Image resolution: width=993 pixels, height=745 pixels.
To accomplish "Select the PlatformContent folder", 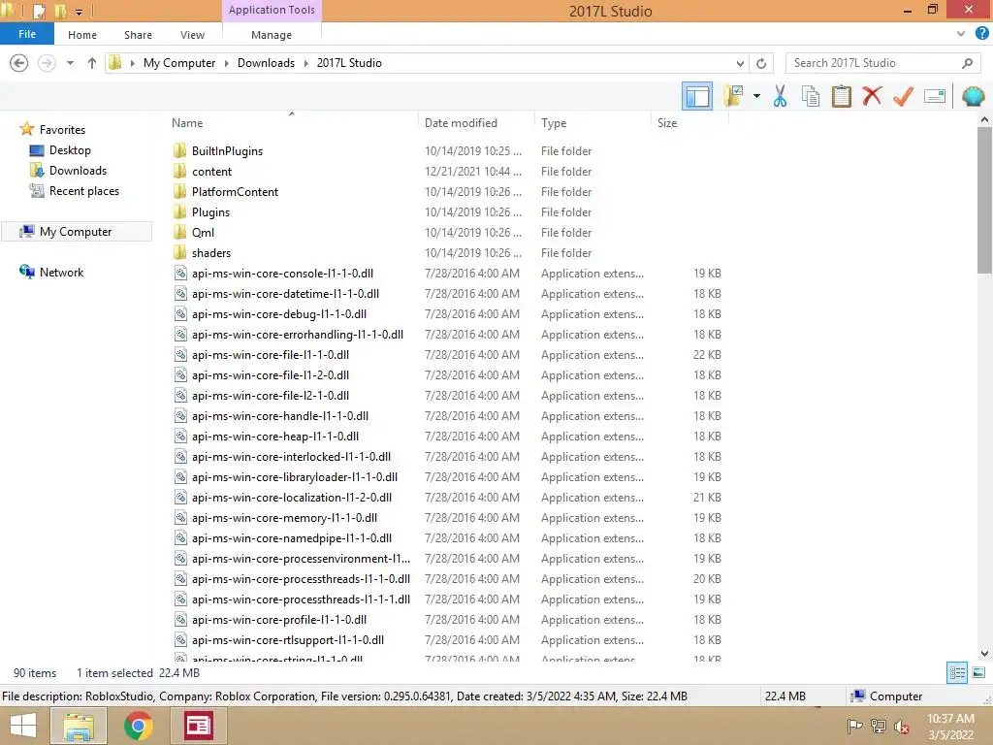I will 235,191.
